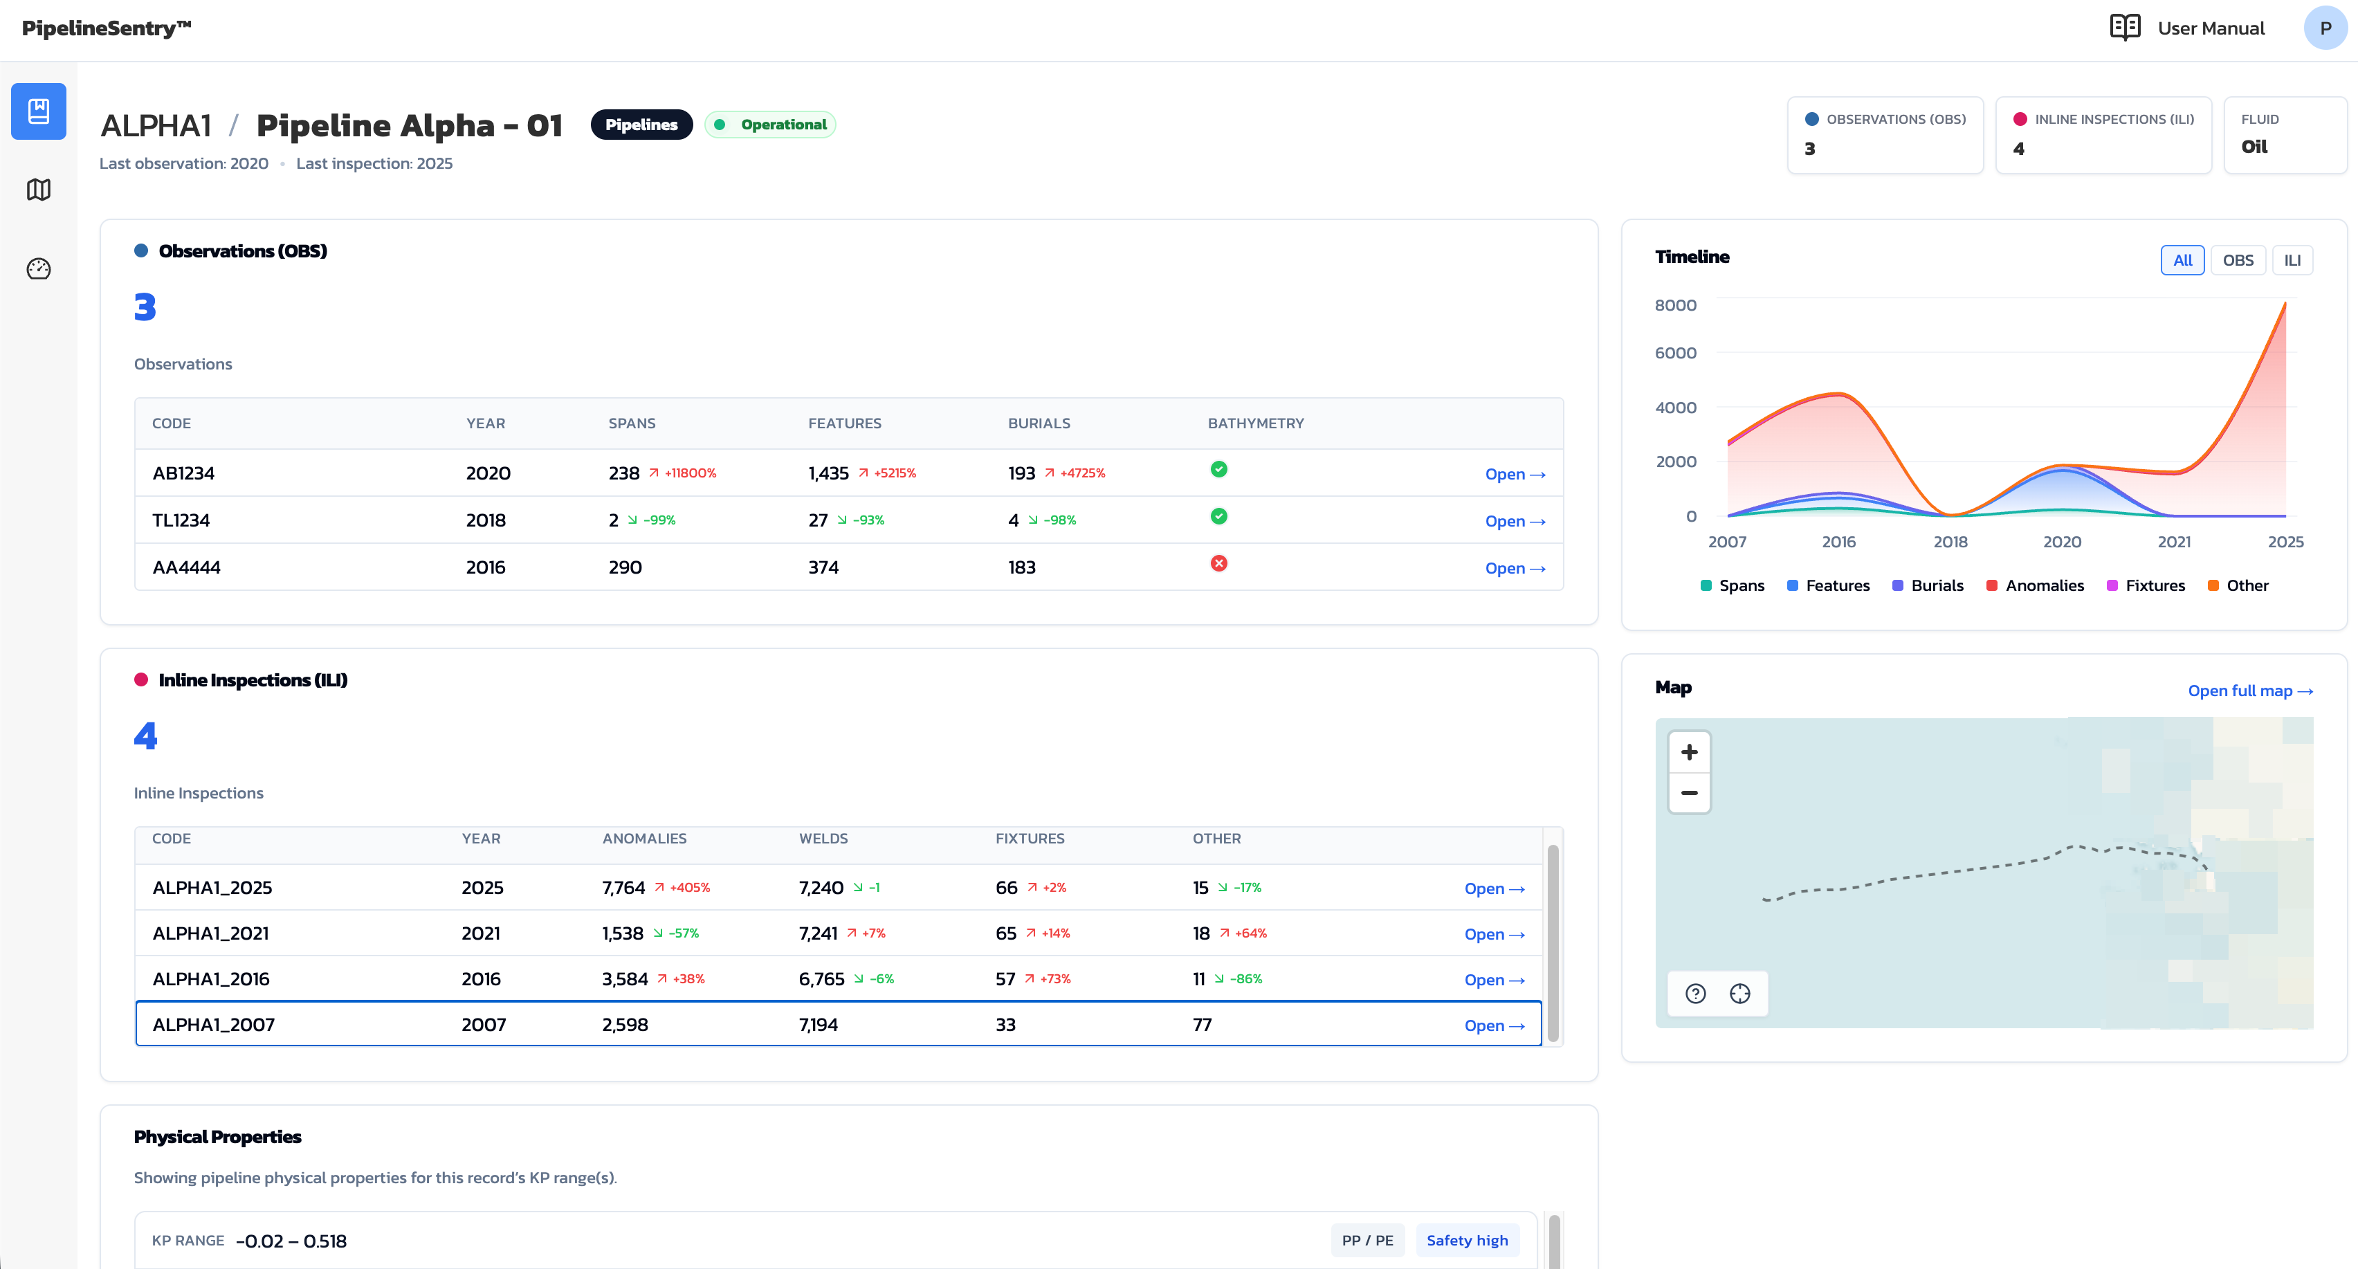This screenshot has height=1269, width=2358.
Task: Open observation AB1234
Action: 1515,474
